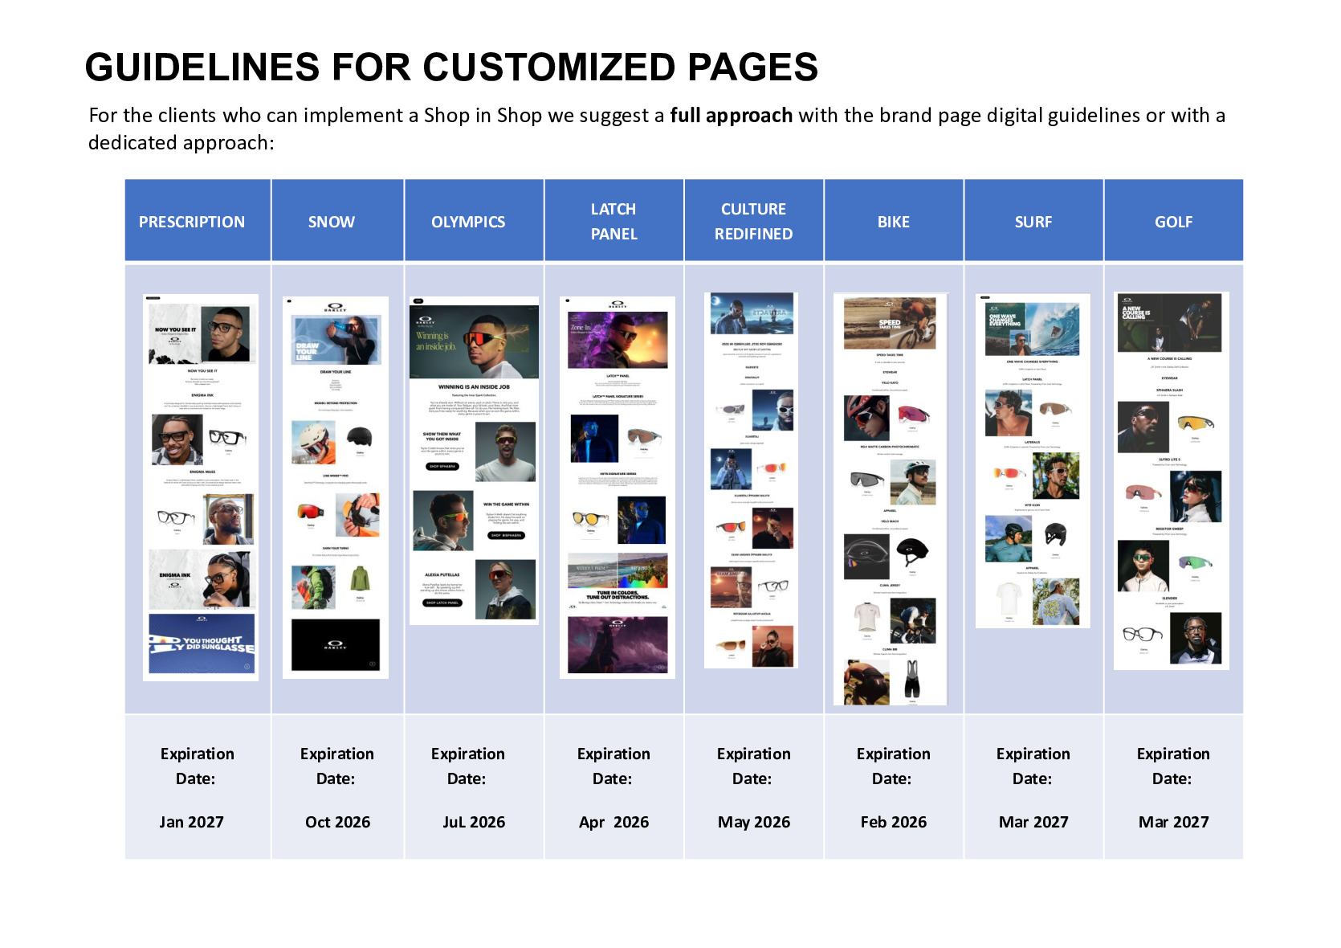
Task: Click "Expiration Date:" label in the Olympics column
Action: coord(467,766)
